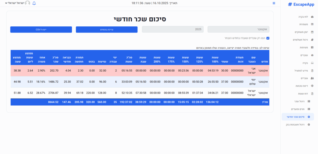
Task: Click the people icon beside עובדים
Action: 312,78
